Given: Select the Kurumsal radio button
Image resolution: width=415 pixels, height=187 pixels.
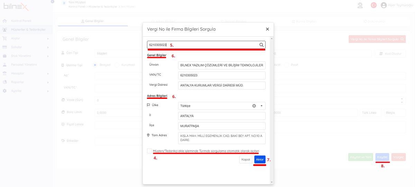Looking at the screenshot, I should (117, 65).
